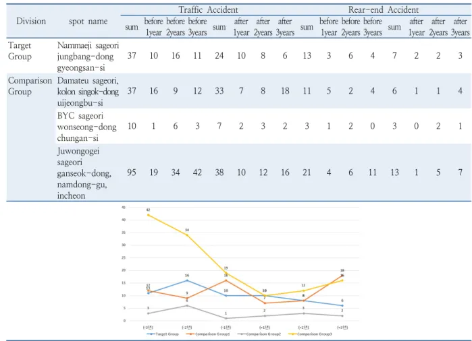Click Traffic Accident before 1year column header

[x=153, y=27]
